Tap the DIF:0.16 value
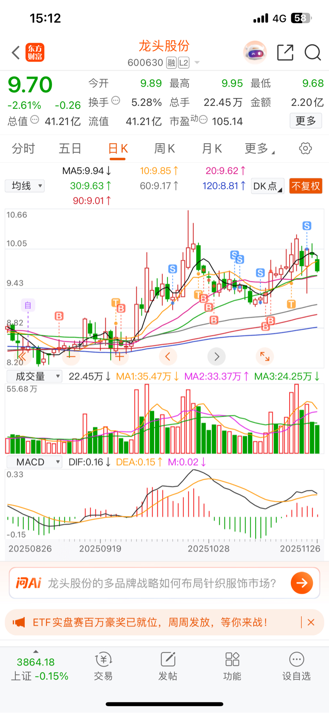The image size is (329, 713). pyautogui.click(x=90, y=462)
